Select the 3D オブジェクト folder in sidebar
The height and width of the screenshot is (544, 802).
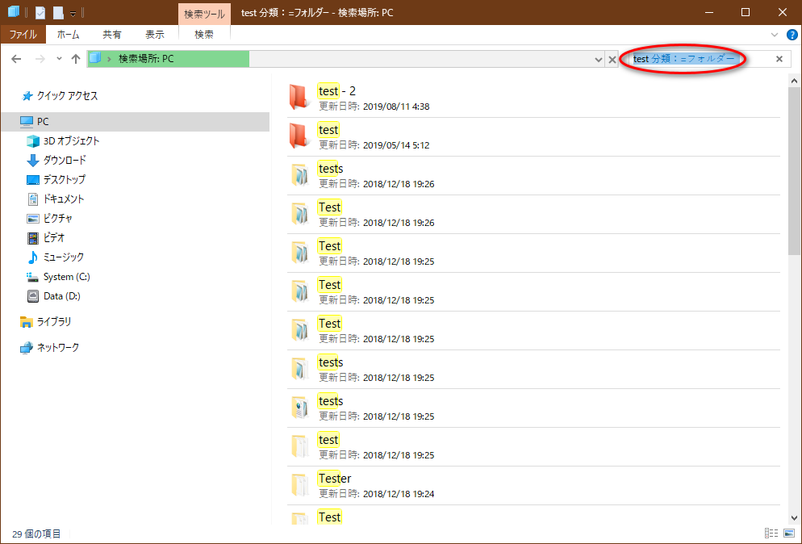coord(71,140)
